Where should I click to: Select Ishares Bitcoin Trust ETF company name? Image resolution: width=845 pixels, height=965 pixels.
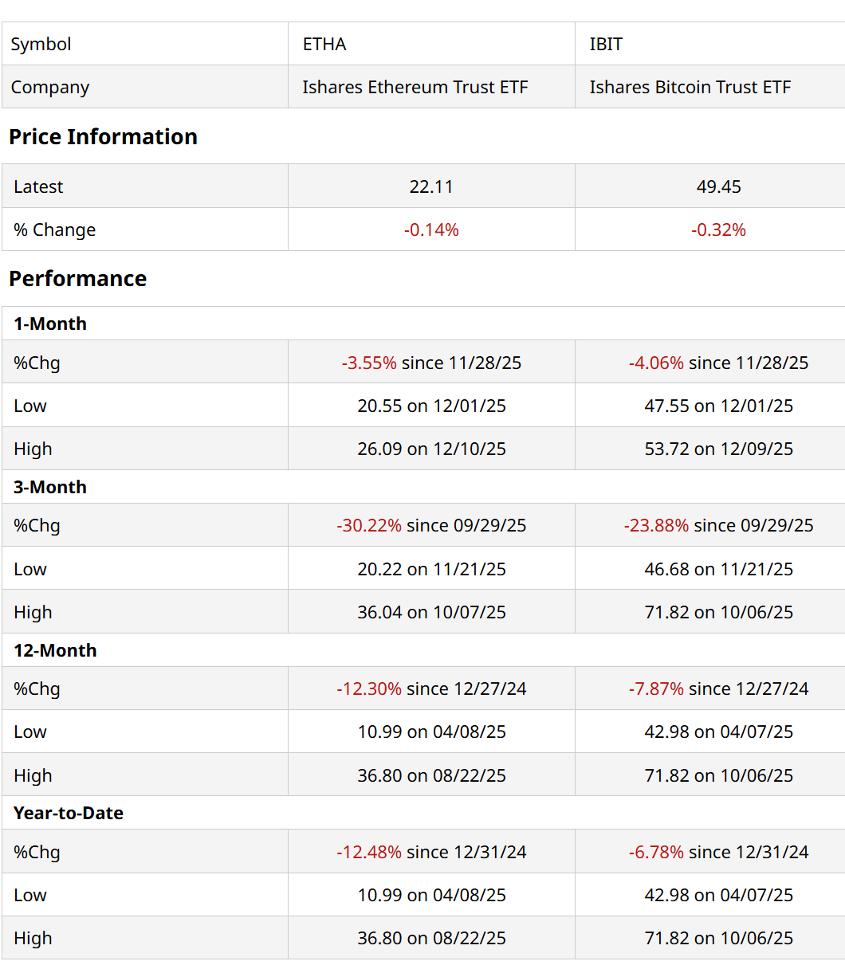[690, 87]
